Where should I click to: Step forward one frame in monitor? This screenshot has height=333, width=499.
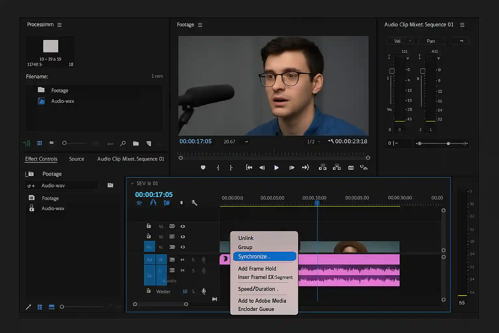(x=291, y=167)
